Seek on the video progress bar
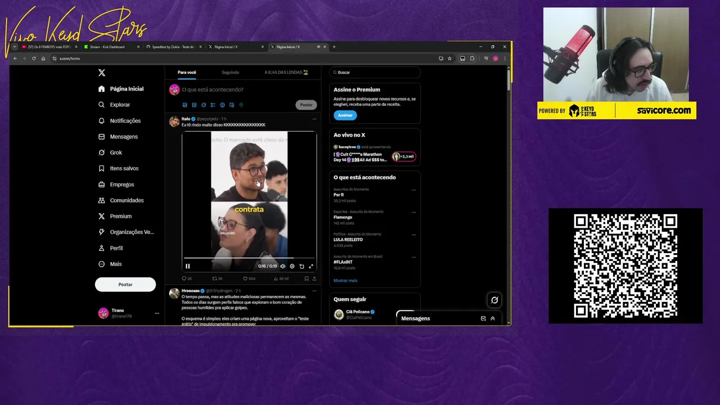720x405 pixels. click(249, 258)
